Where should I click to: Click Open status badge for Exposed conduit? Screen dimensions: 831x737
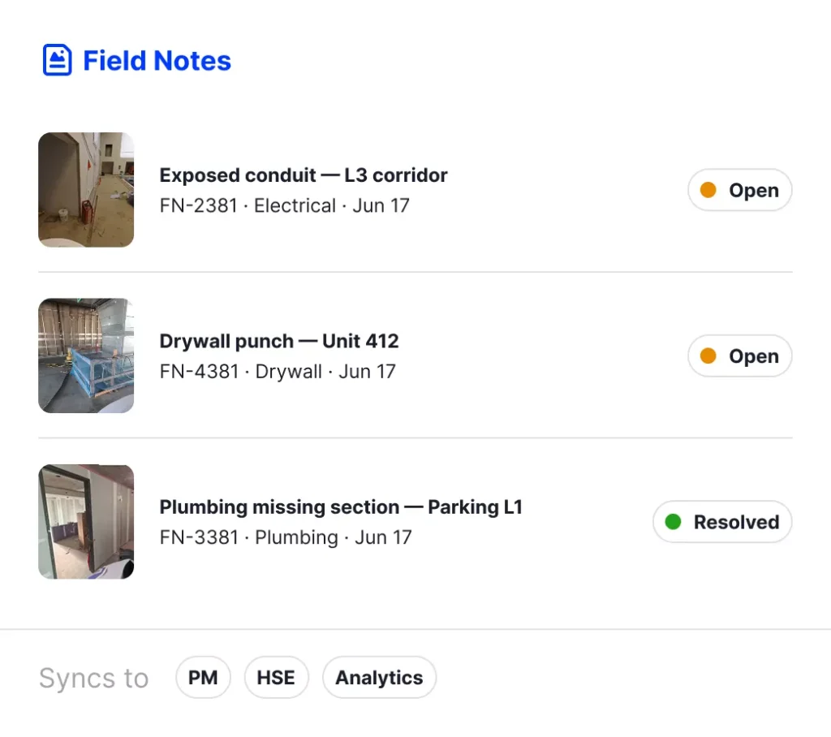pos(740,190)
